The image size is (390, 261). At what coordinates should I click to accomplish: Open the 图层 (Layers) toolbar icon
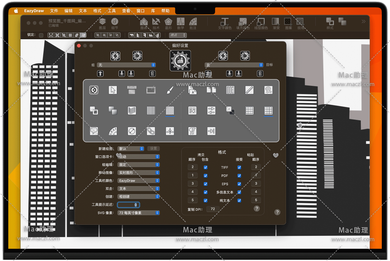pyautogui.click(x=103, y=23)
